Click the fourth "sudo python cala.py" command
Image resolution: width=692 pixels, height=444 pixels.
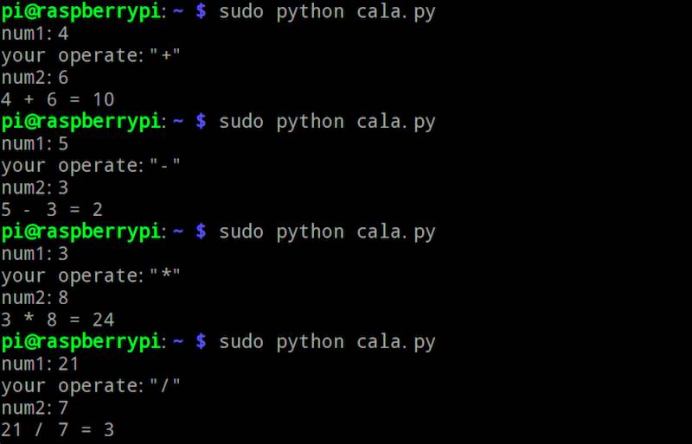tap(327, 342)
